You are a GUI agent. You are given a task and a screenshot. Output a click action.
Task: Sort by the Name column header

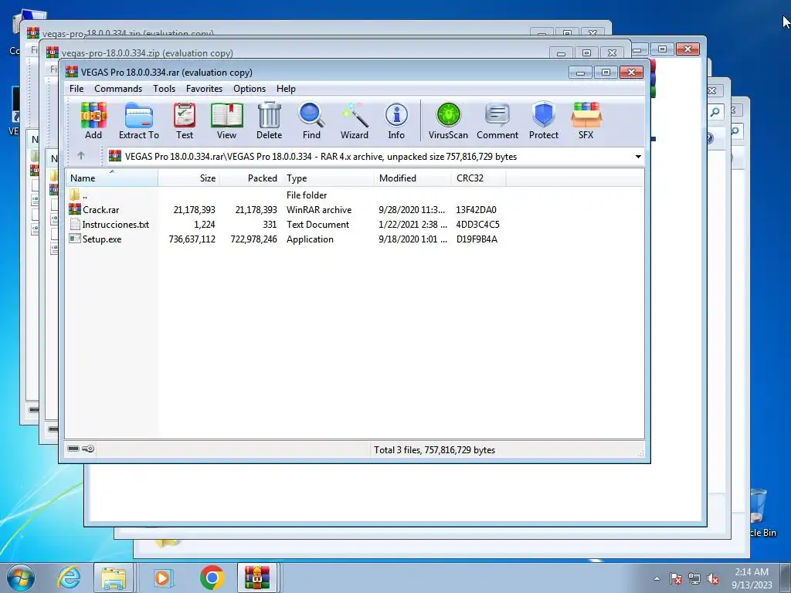[x=112, y=178]
